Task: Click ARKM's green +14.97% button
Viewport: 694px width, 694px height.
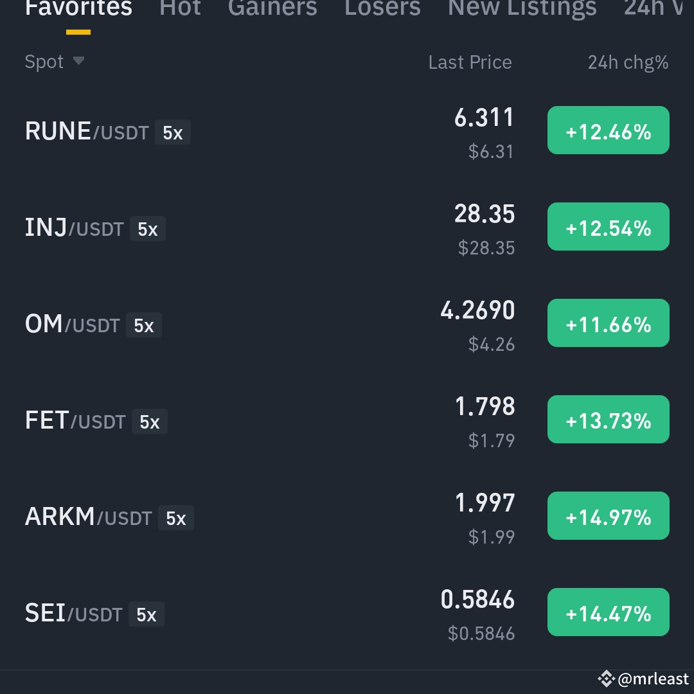Action: [608, 515]
